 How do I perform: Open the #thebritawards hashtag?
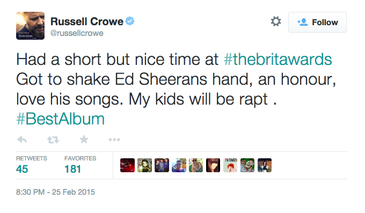(x=278, y=60)
